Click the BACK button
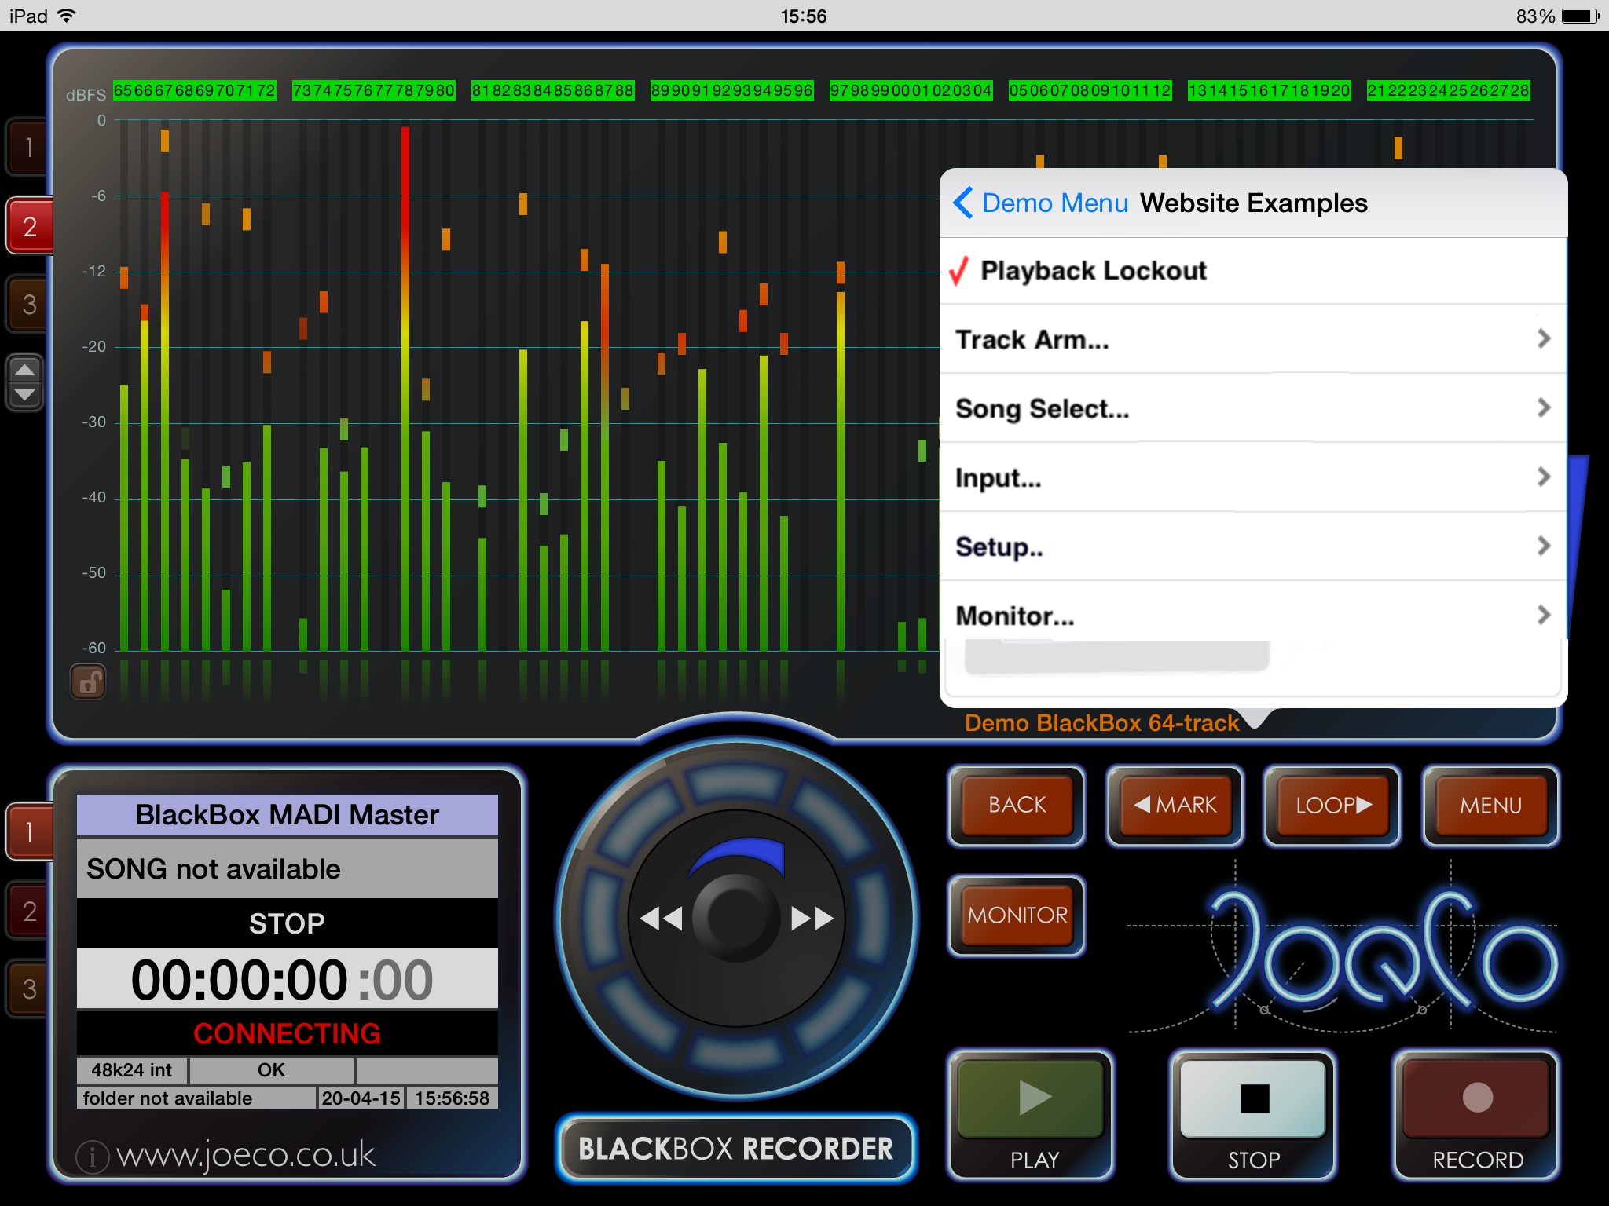The width and height of the screenshot is (1609, 1206). [1017, 806]
